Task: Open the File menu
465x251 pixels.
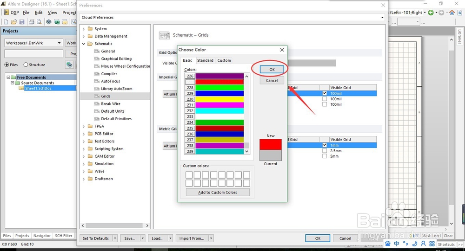Action: pyautogui.click(x=26, y=13)
